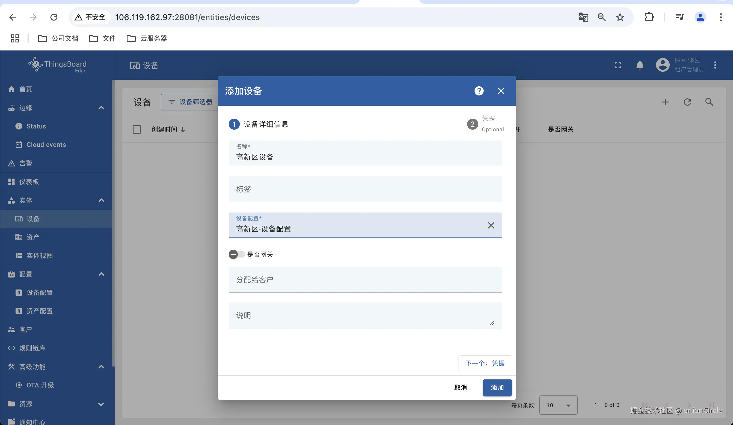Bookmark the page with star icon
The image size is (733, 425).
620,17
